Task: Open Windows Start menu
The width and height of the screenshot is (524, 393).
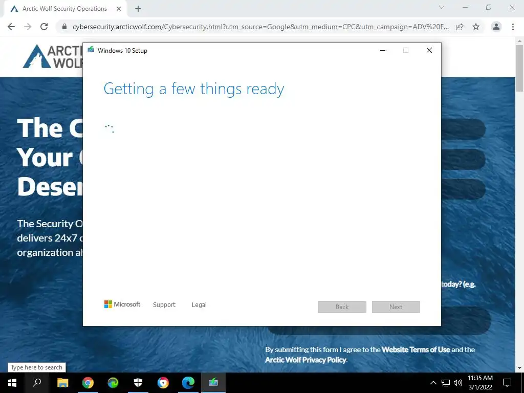Action: [12, 383]
